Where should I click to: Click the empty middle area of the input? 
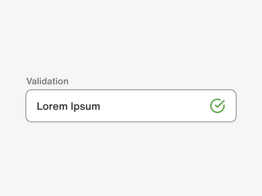pyautogui.click(x=154, y=106)
